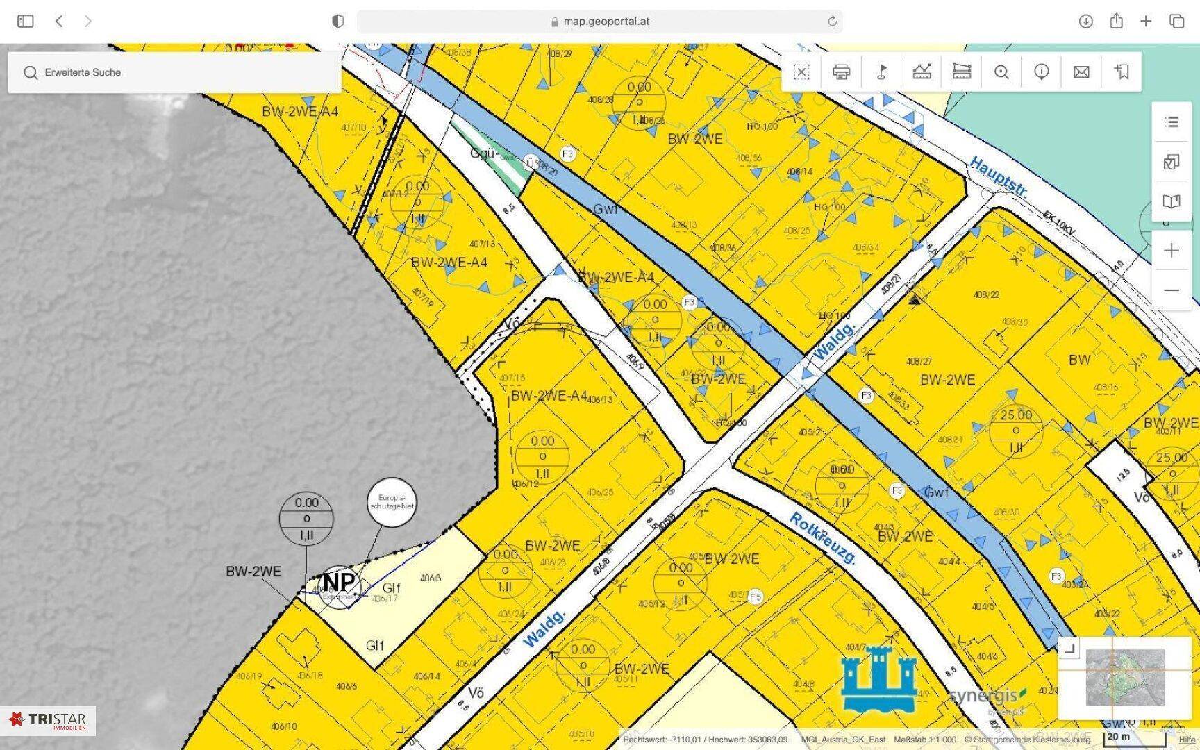The height and width of the screenshot is (750, 1200).
Task: Click the Hauptstr. street label
Action: (999, 177)
